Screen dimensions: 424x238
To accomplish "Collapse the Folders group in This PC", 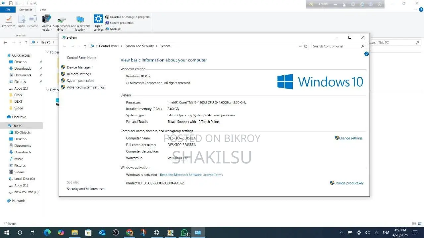I will click(x=47, y=52).
